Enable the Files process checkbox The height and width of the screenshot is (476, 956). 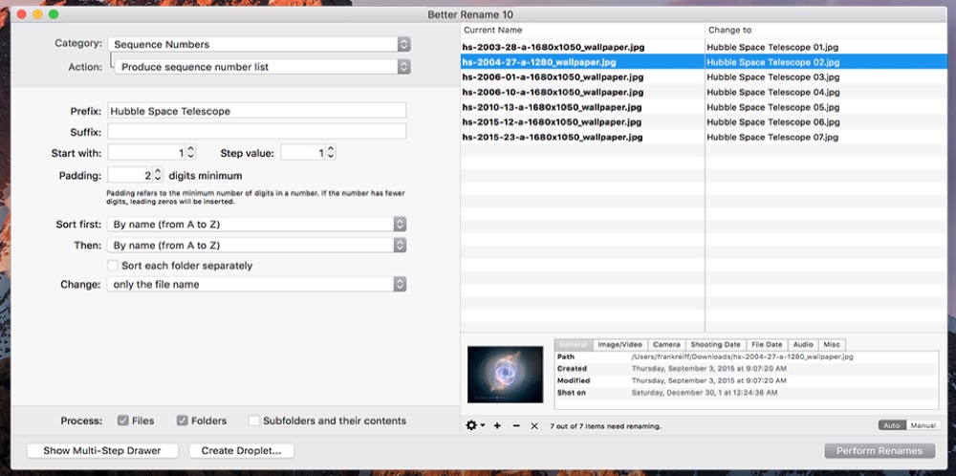[x=123, y=421]
